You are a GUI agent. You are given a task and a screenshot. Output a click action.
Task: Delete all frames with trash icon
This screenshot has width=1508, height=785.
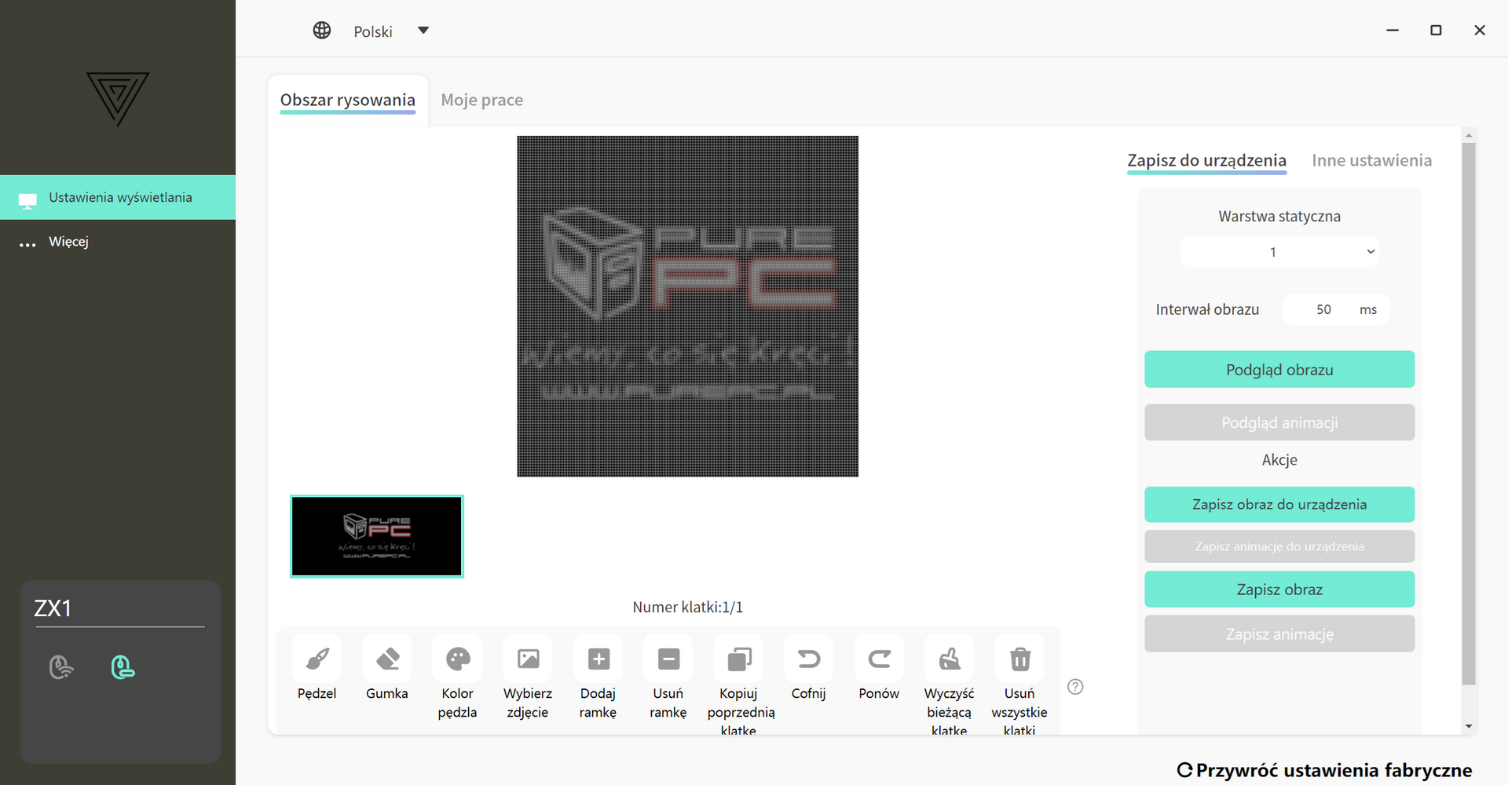pyautogui.click(x=1019, y=659)
